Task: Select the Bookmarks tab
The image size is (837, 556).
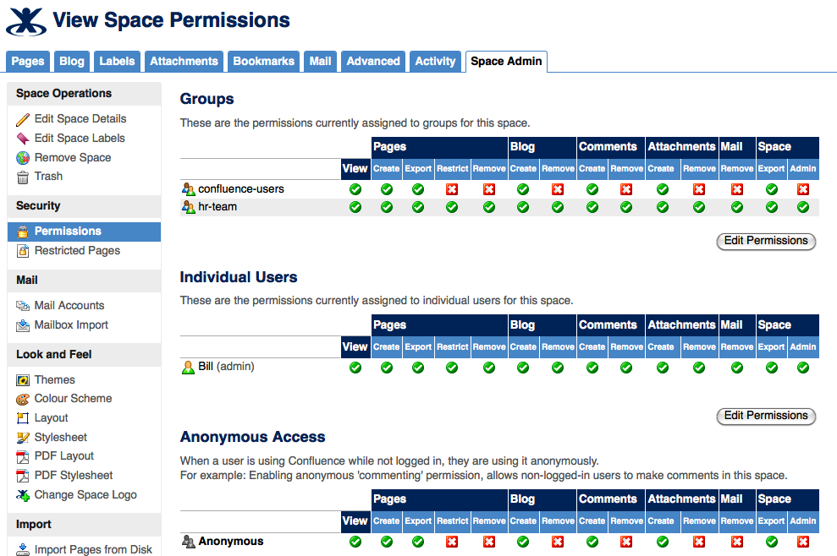Action: (263, 61)
